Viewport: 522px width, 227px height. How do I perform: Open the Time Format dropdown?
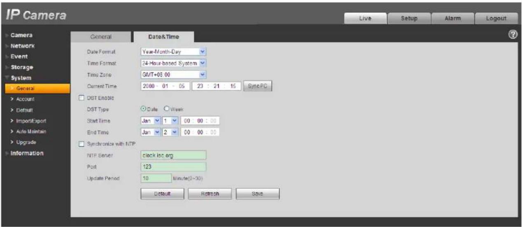173,63
